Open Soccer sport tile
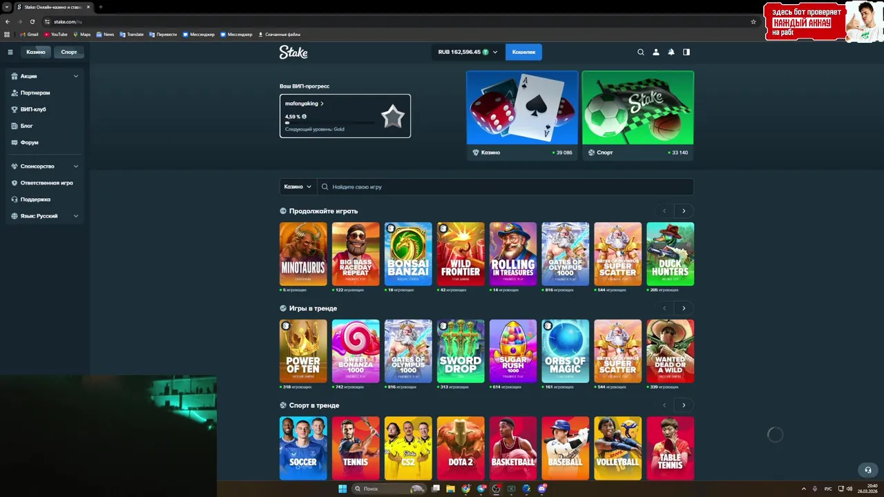Viewport: 884px width, 497px height. tap(303, 448)
